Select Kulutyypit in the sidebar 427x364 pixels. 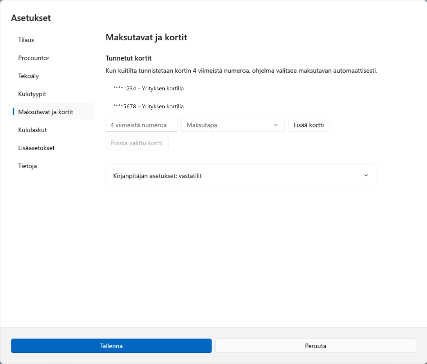(54, 94)
